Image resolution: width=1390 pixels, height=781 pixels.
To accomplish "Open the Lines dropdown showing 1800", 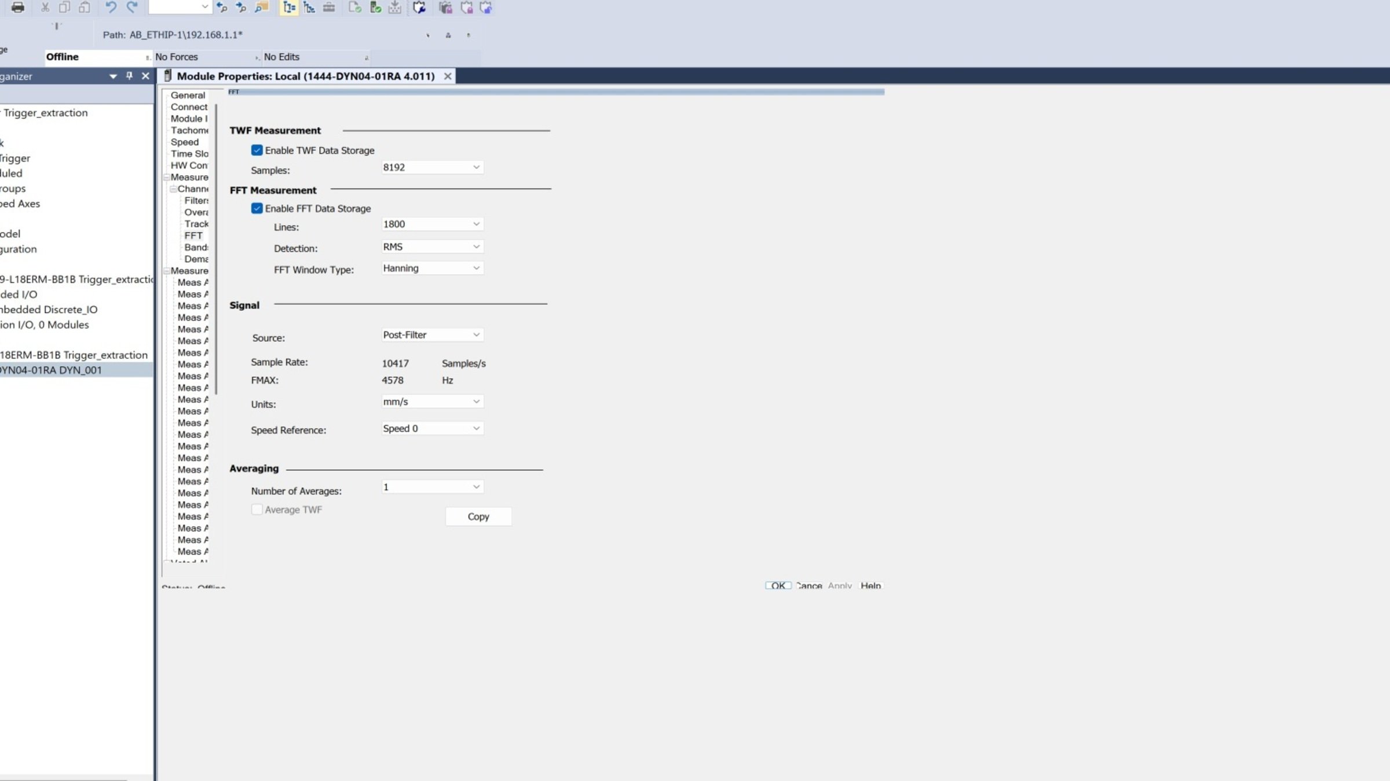I will pos(432,224).
